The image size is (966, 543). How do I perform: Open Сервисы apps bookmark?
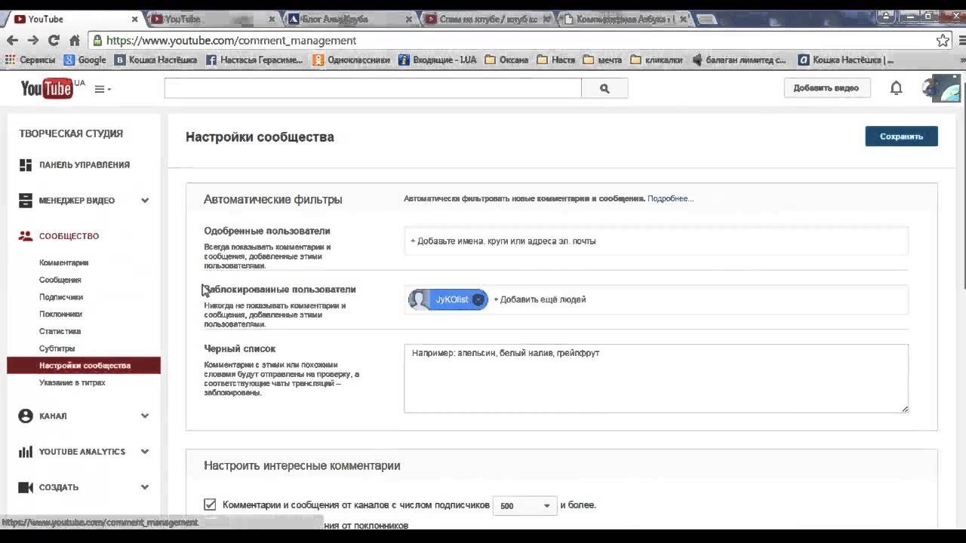click(30, 60)
